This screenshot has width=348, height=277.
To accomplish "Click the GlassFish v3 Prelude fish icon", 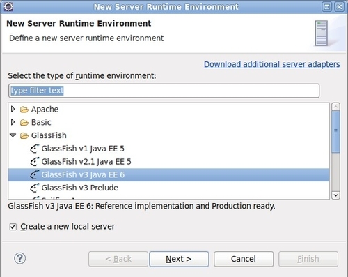I will tap(35, 188).
